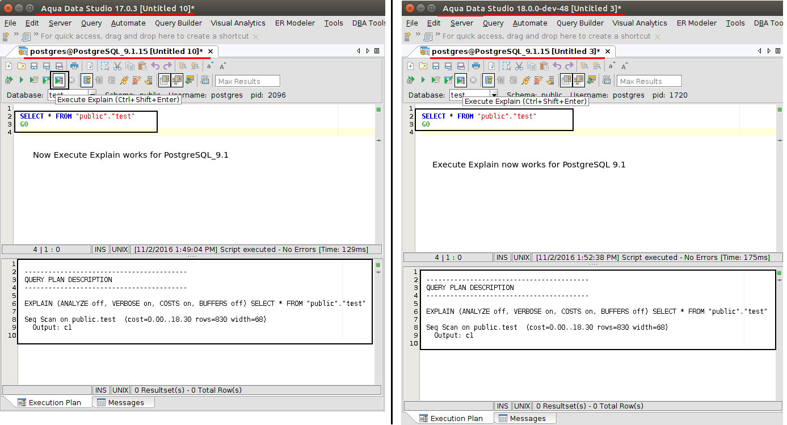The width and height of the screenshot is (787, 425).
Task: Click the plug Connect icon, 18.0.0-dev window
Action: [525, 81]
